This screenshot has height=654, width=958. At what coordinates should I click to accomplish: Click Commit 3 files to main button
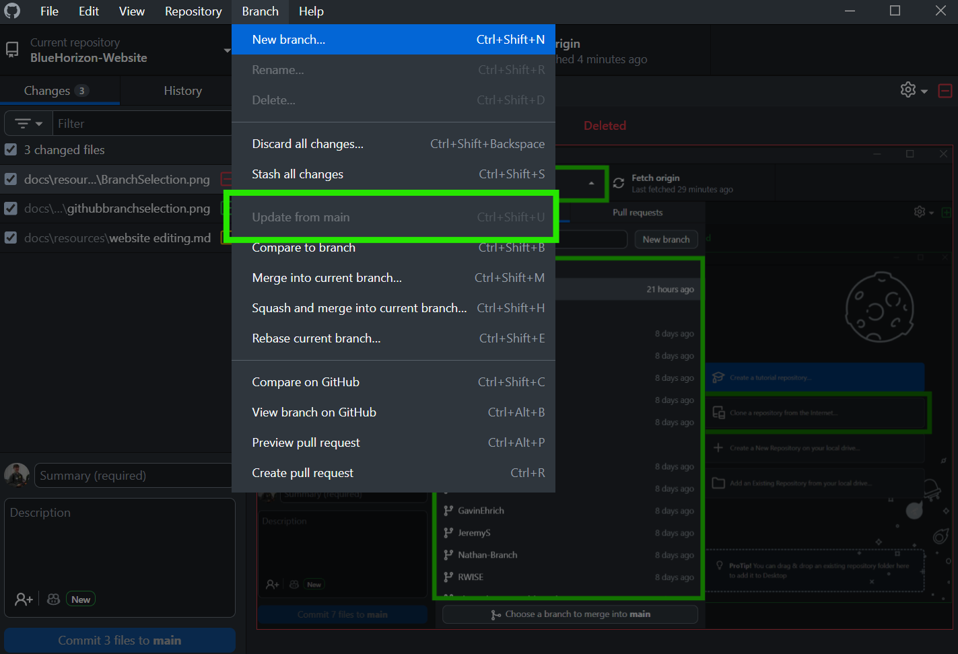pos(120,641)
